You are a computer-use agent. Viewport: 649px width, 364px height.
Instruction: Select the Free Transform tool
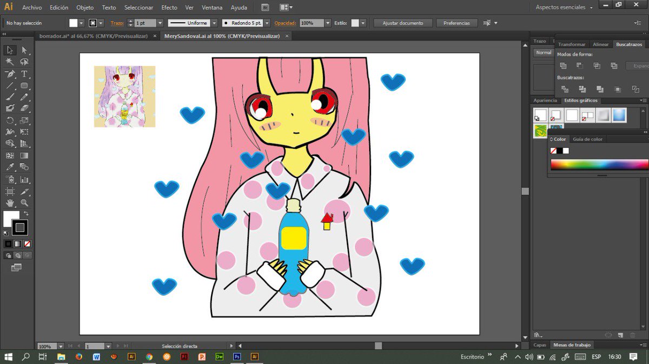pos(24,132)
